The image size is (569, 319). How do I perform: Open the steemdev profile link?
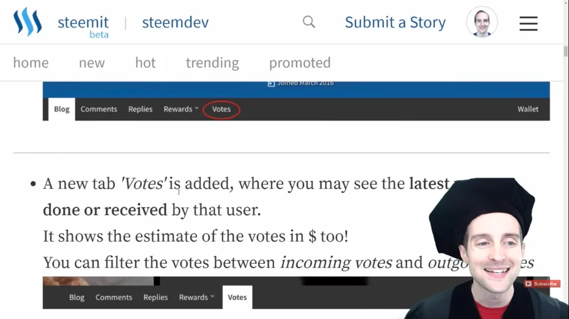click(x=175, y=23)
